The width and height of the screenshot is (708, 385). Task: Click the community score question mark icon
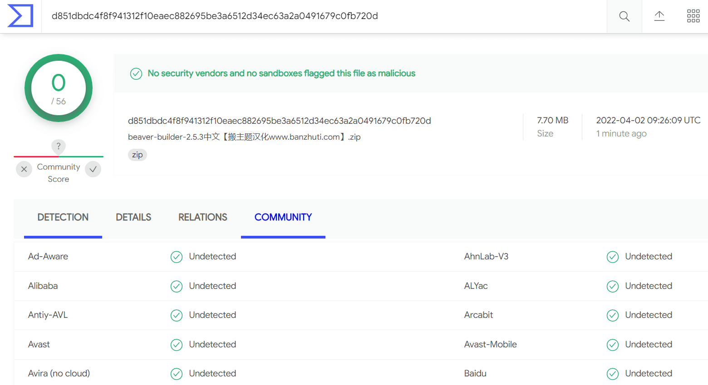coord(59,146)
